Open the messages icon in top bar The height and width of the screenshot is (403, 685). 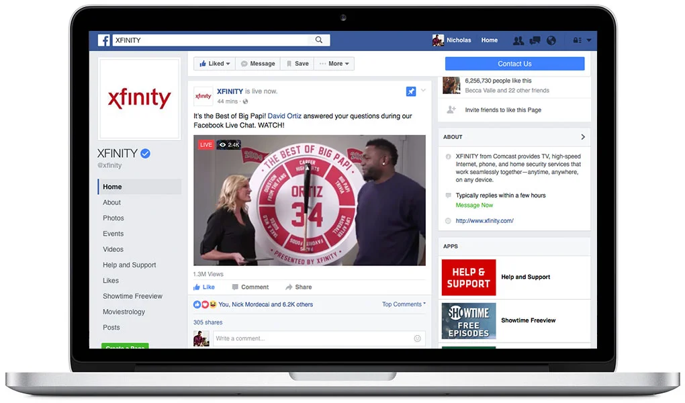click(535, 40)
